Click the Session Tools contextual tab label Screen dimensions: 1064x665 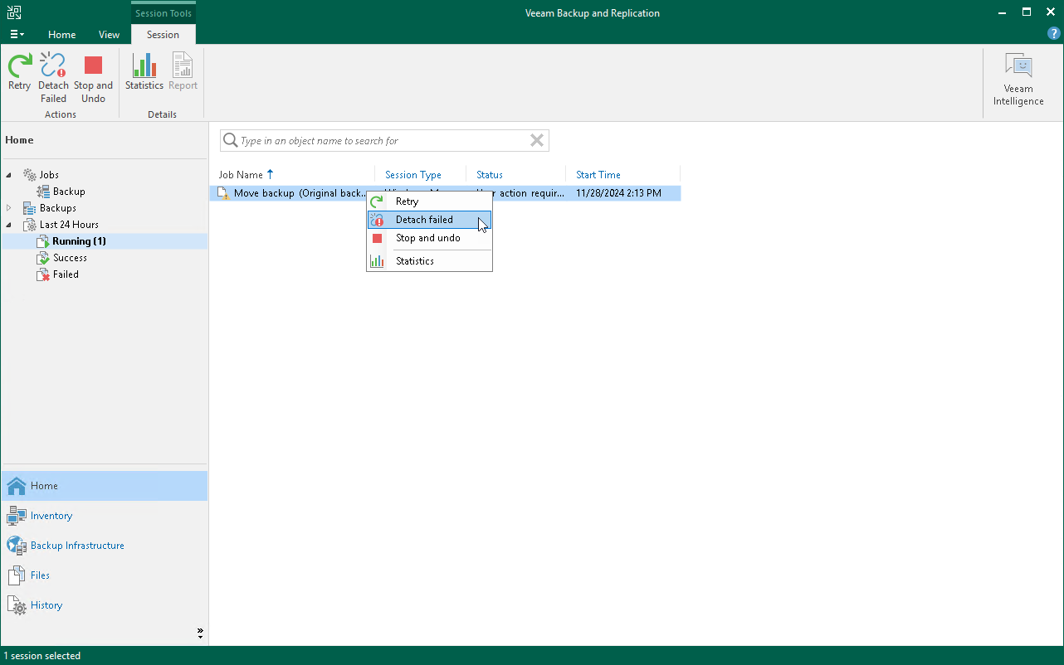[x=164, y=13]
